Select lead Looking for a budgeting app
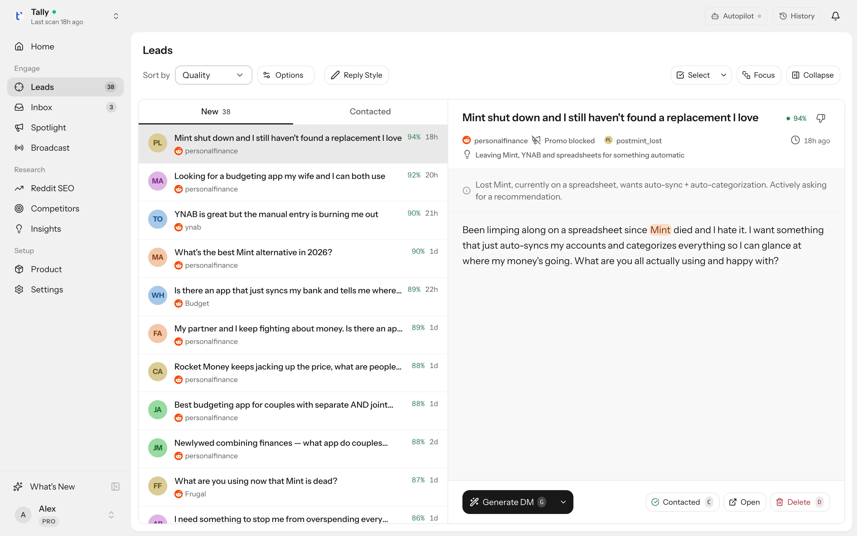The height and width of the screenshot is (536, 857). [x=293, y=182]
